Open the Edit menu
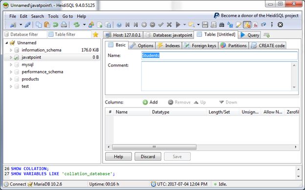Screen dimensions: 305x190 click(23, 16)
